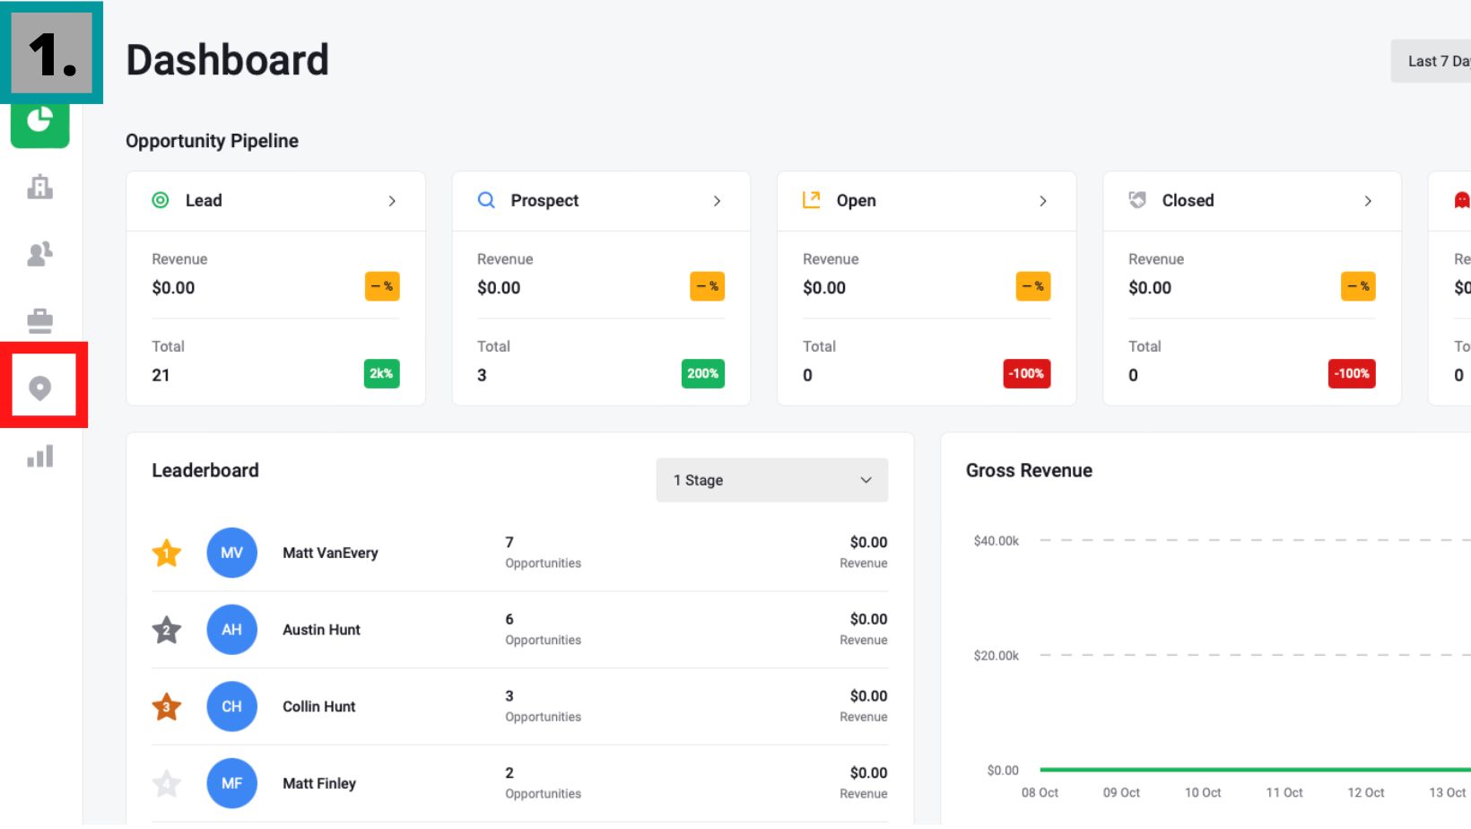Open the contacts people icon in sidebar
The width and height of the screenshot is (1471, 829).
(40, 254)
